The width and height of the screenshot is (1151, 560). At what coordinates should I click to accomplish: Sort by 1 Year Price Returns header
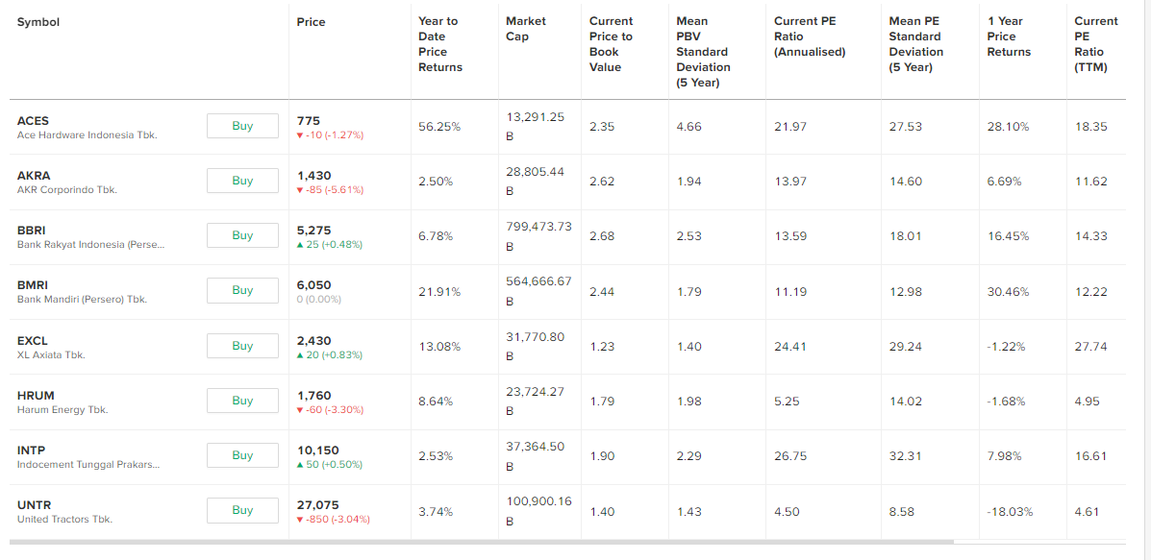(x=1009, y=37)
